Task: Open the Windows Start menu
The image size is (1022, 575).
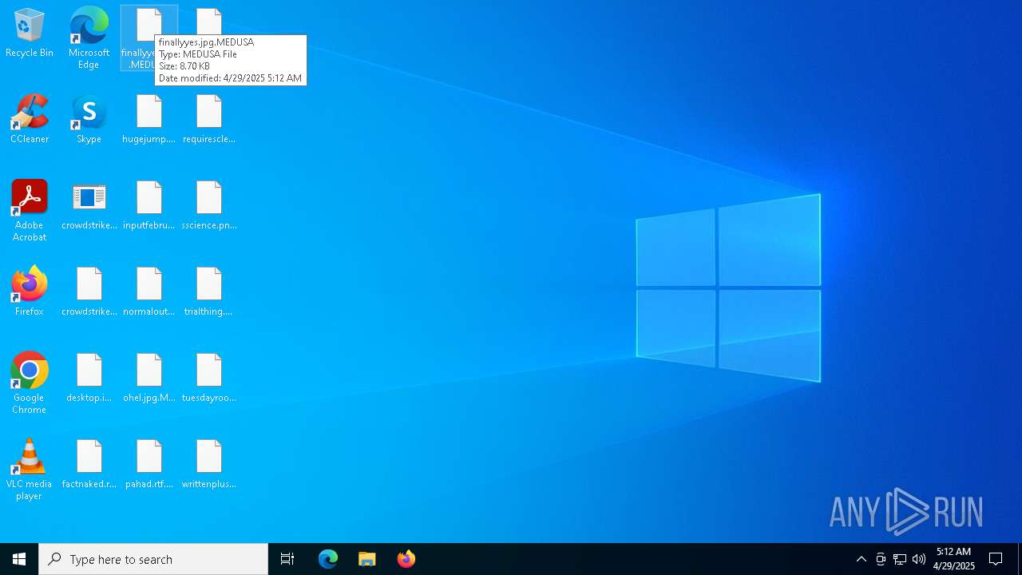Action: pos(19,559)
